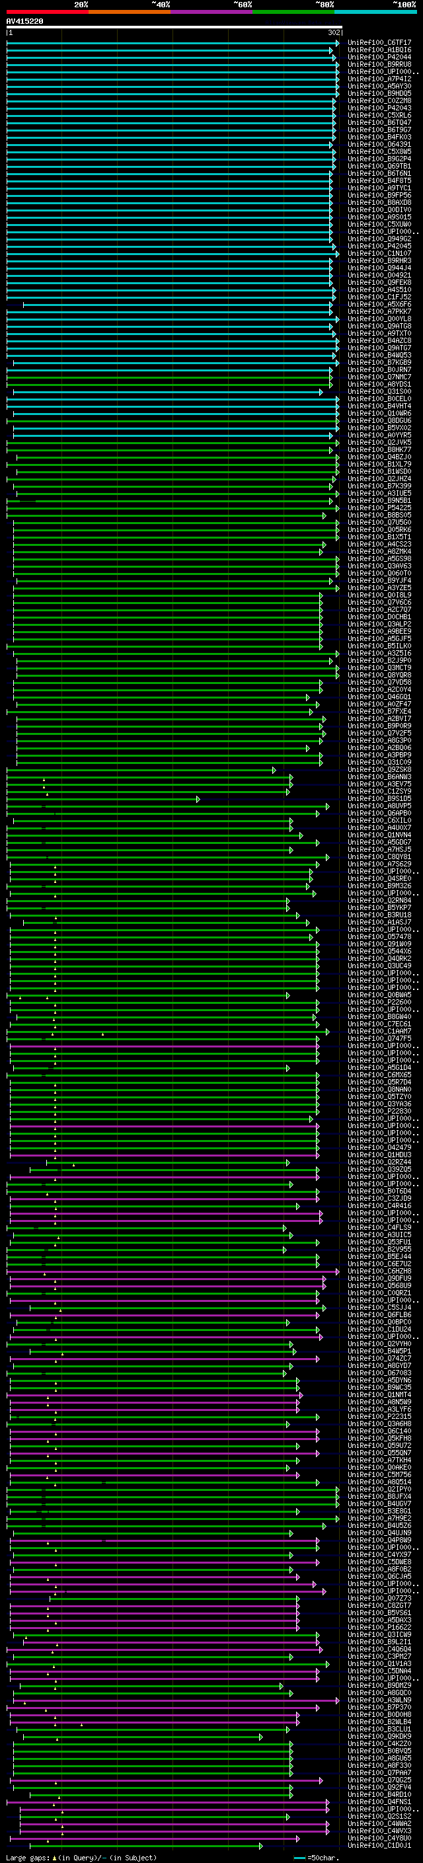Select hit label UniRef100_Q9ZSK8
Image resolution: width=423 pixels, height=1863 pixels.
point(379,769)
